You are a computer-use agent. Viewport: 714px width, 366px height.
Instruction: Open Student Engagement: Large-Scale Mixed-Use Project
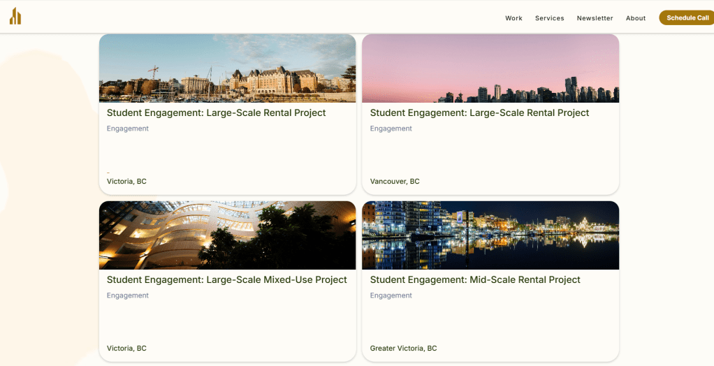(226, 280)
